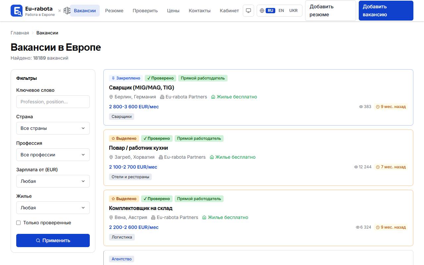The height and width of the screenshot is (265, 424).
Task: Open the Сварщик (MIG/MAG, TIG) vacancy title
Action: 141,87
